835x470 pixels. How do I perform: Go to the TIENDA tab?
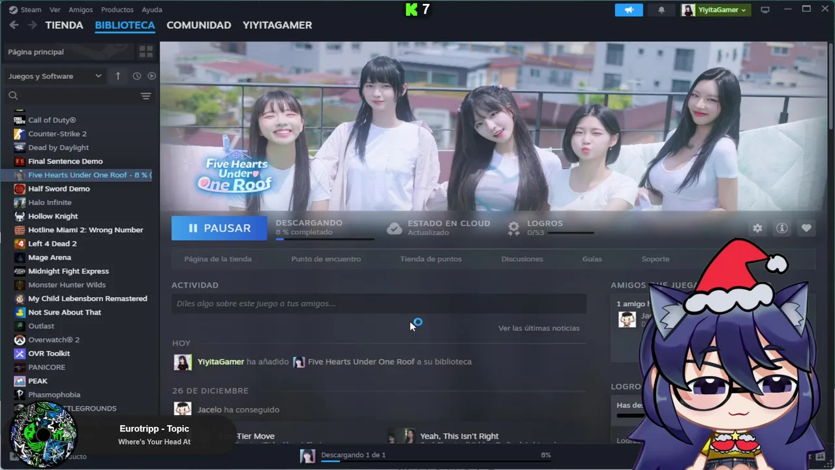(x=64, y=25)
